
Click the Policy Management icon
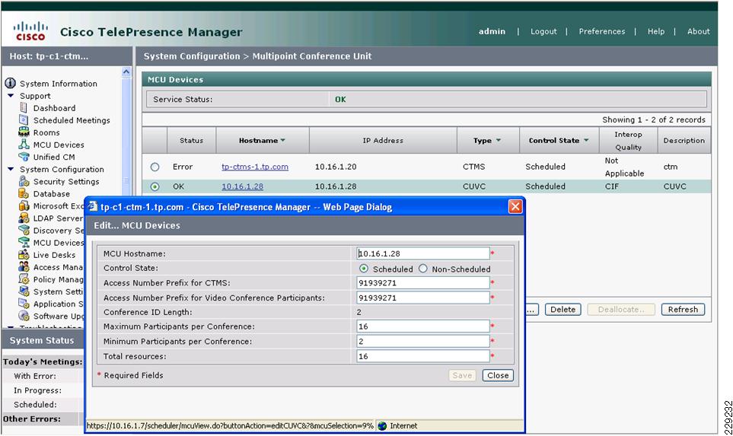coord(24,279)
